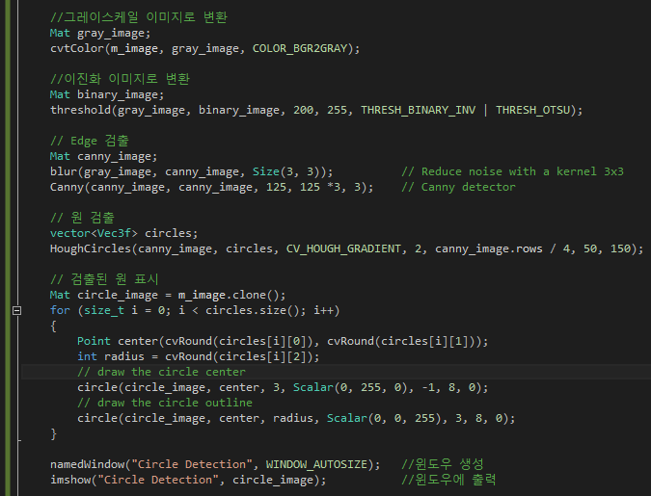
Task: Click CV_HOUGH_GRADIENT in the HoughCircles call
Action: point(343,248)
